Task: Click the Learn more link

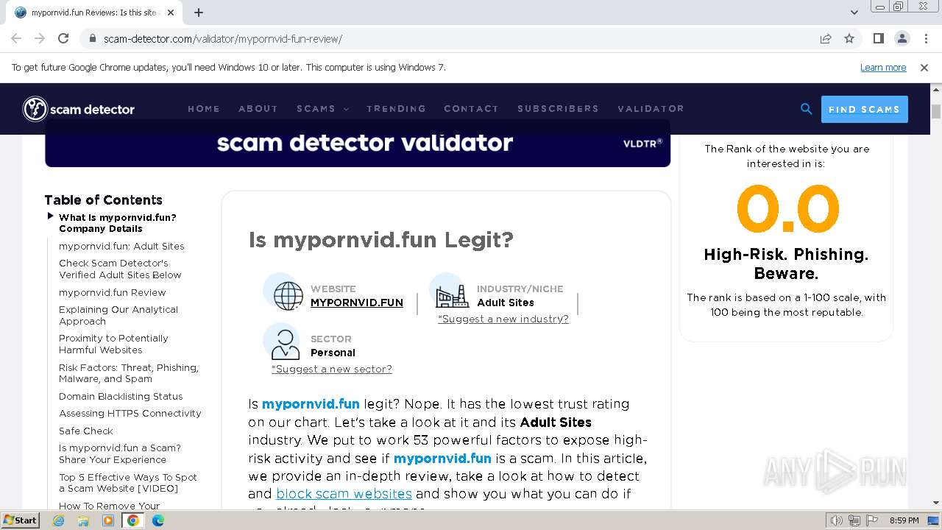Action: pyautogui.click(x=883, y=68)
